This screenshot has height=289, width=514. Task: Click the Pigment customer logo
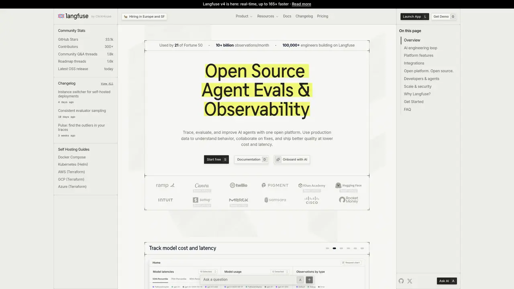point(275,185)
